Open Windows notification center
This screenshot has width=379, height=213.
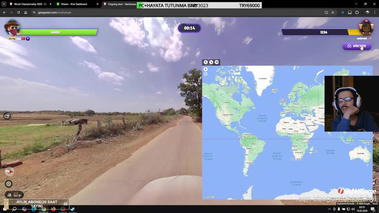[373, 209]
